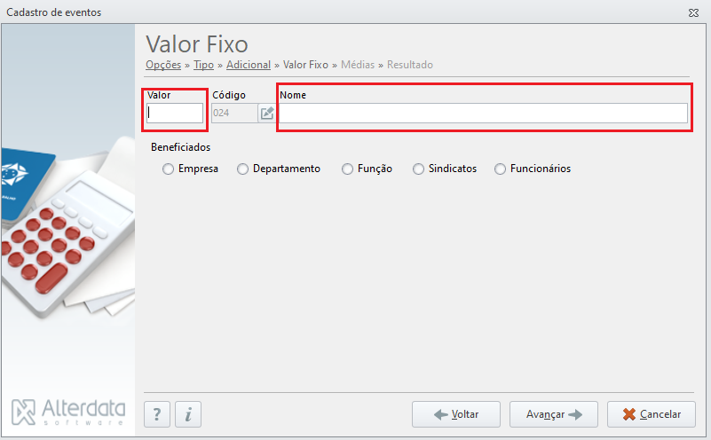
Task: Select the Sindicatos radio button
Action: pos(418,169)
